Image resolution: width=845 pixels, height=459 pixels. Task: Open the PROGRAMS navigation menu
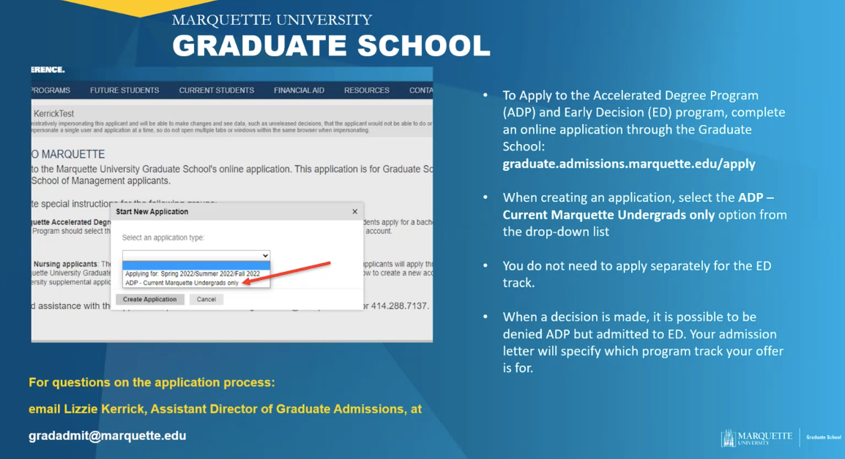pyautogui.click(x=51, y=91)
